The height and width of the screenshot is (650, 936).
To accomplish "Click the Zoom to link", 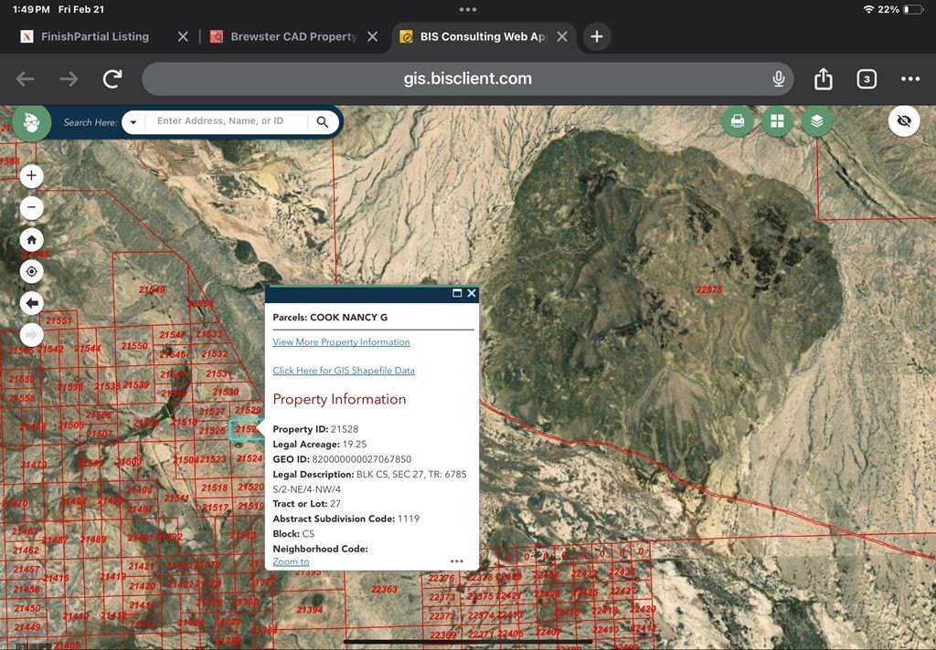I will 291,561.
